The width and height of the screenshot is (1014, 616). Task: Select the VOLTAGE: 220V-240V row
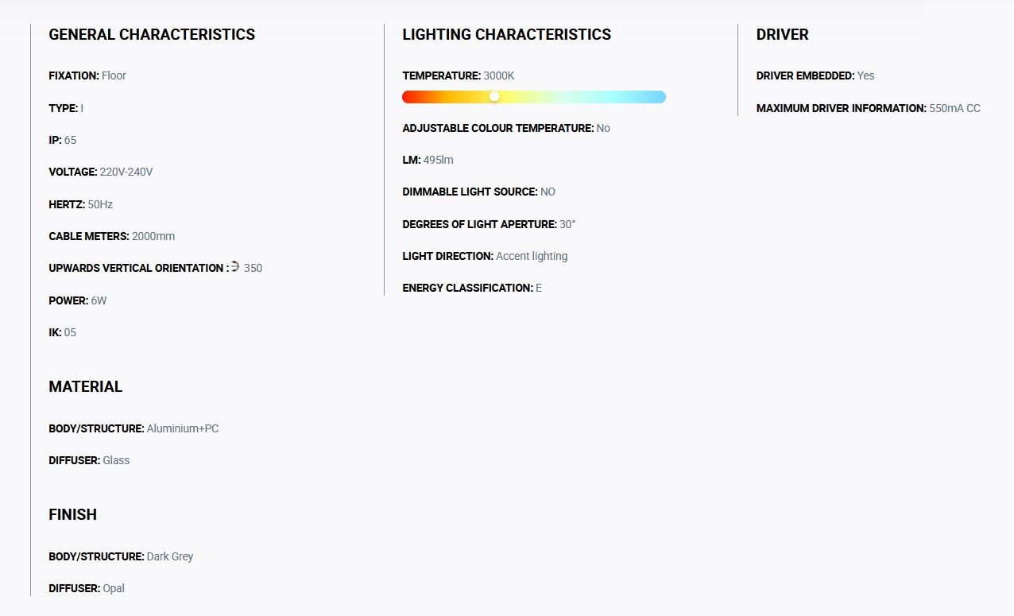(101, 172)
